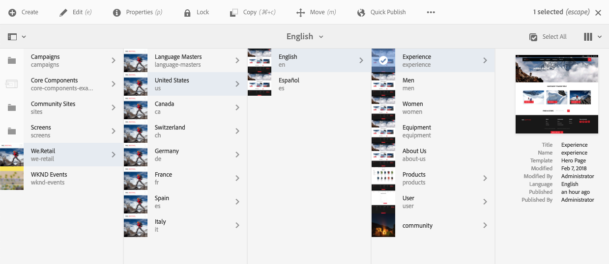Open the more actions ellipsis menu

(x=431, y=13)
